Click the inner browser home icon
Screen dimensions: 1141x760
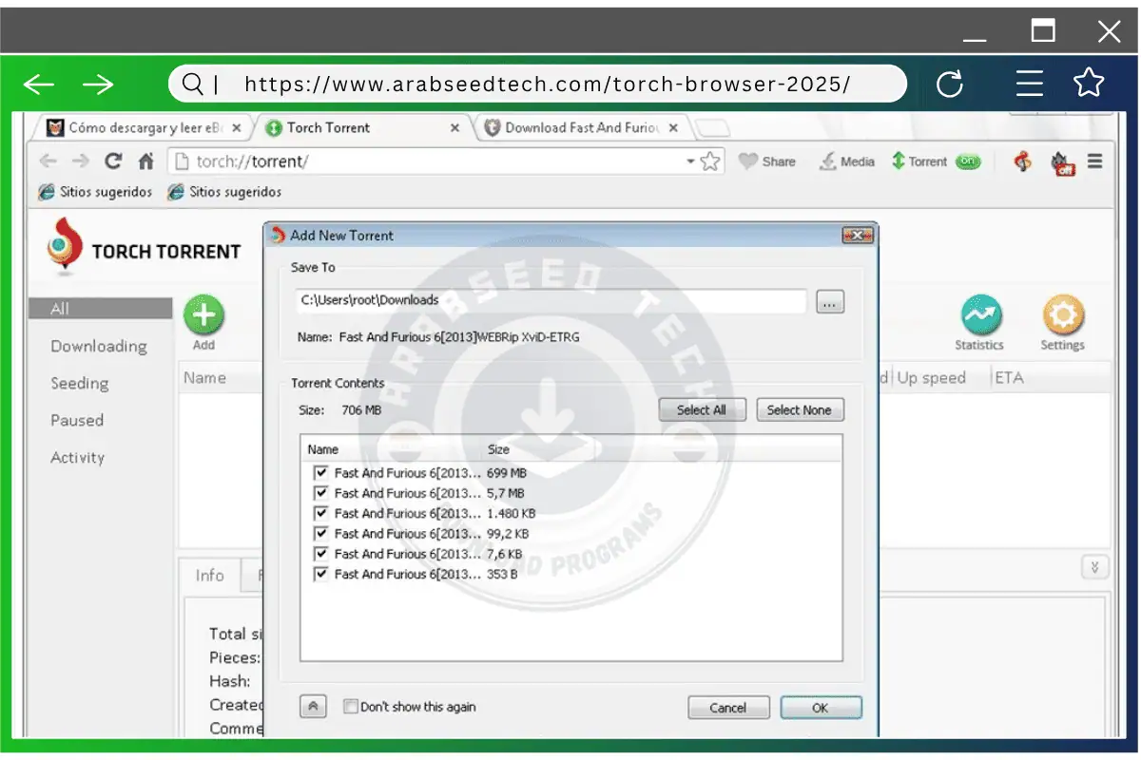(145, 161)
